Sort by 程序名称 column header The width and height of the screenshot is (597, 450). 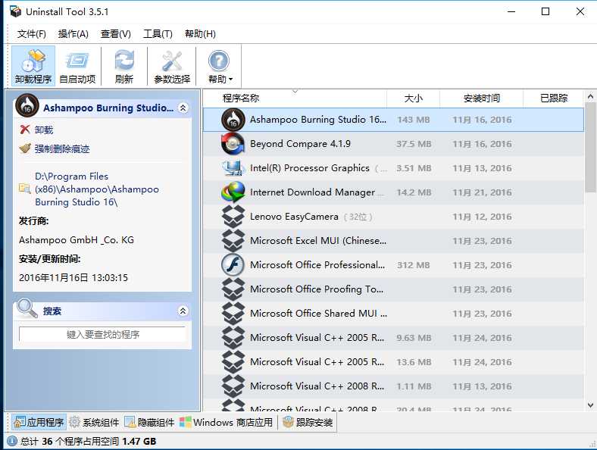click(x=295, y=98)
